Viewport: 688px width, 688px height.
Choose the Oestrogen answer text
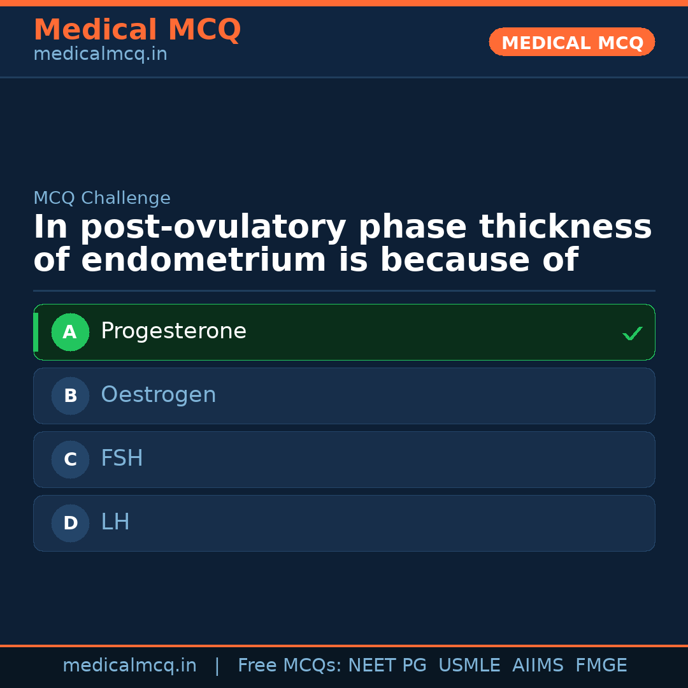[x=158, y=395]
